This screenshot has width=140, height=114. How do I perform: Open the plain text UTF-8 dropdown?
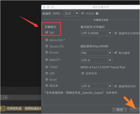(110, 86)
